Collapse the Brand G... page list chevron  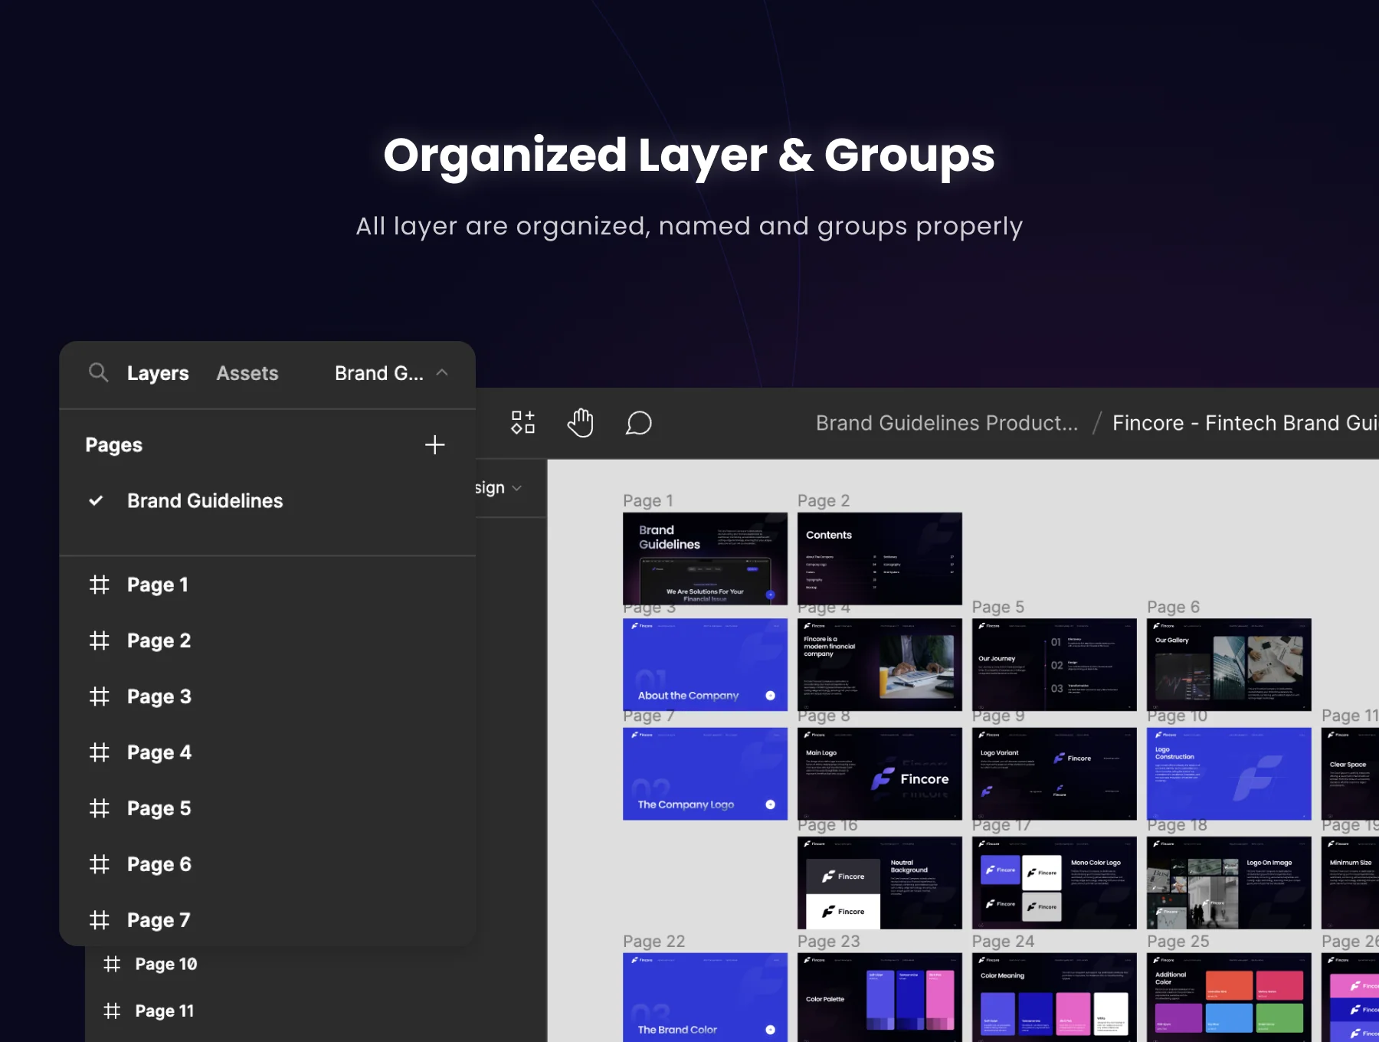point(442,373)
